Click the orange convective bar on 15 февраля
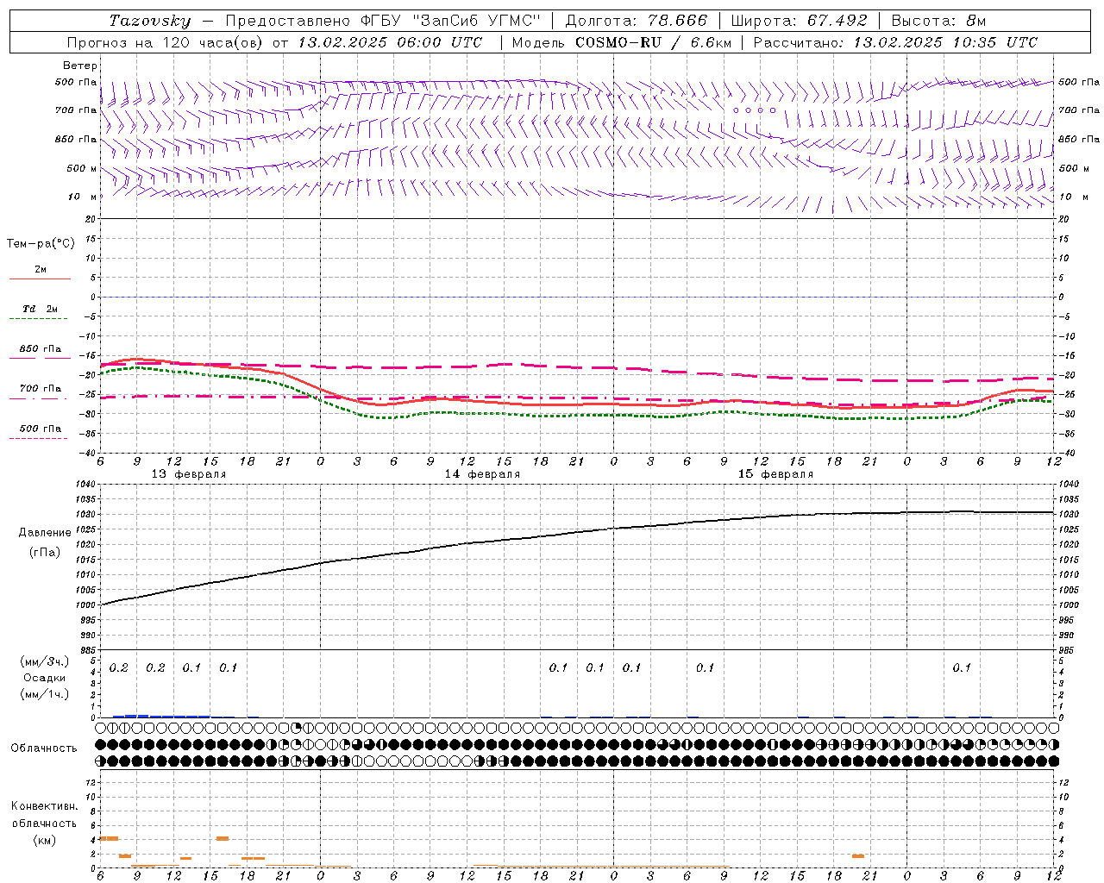This screenshot has width=1104, height=883. pyautogui.click(x=858, y=855)
